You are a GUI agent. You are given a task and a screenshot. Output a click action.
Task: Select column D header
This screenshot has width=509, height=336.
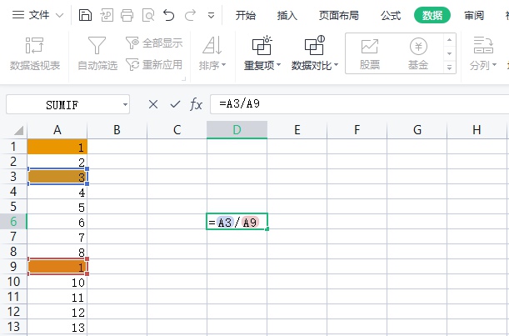pyautogui.click(x=237, y=130)
